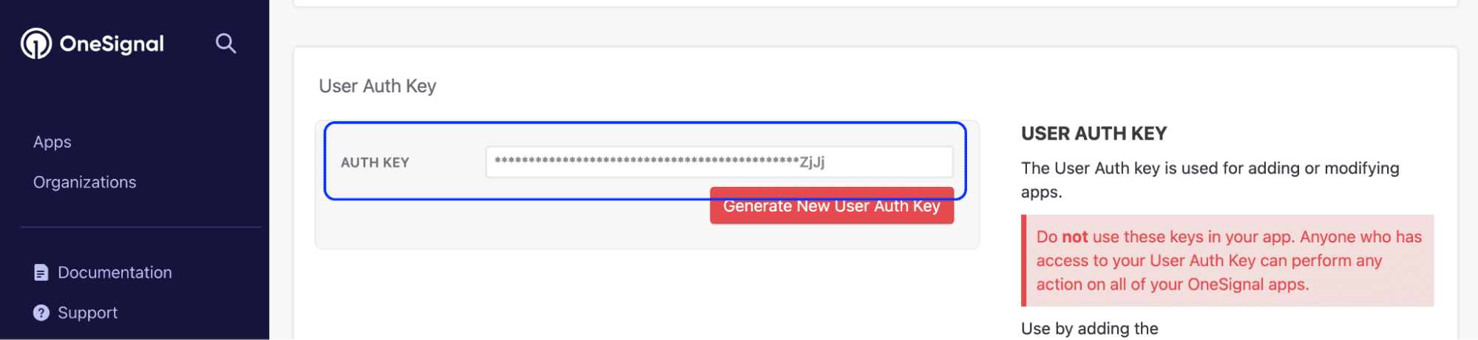The height and width of the screenshot is (340, 1478).
Task: Open the Support link
Action: (x=87, y=313)
